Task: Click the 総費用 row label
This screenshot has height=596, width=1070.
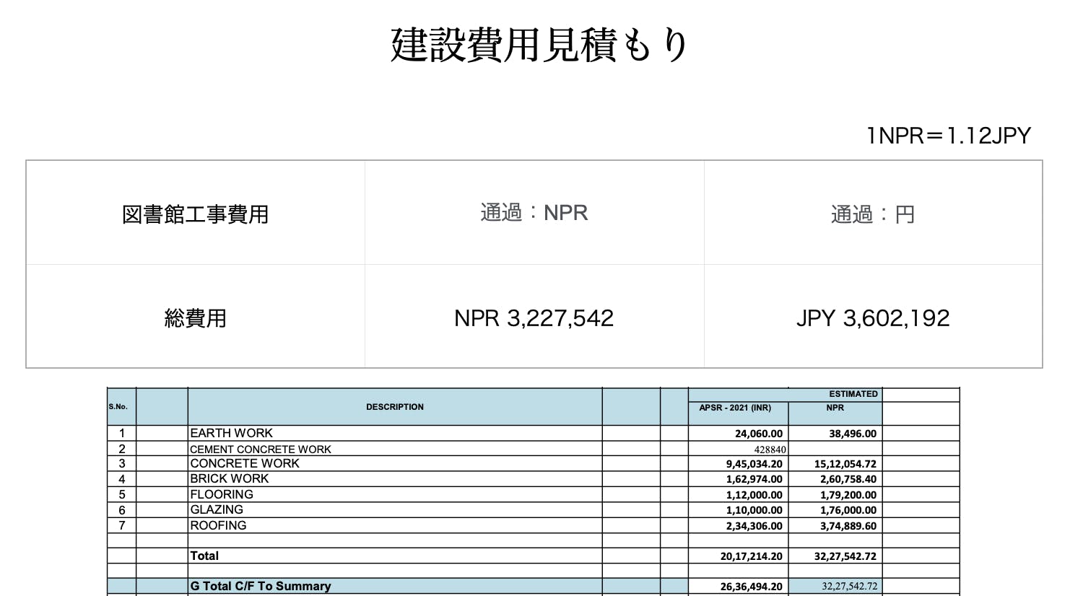Action: point(195,318)
